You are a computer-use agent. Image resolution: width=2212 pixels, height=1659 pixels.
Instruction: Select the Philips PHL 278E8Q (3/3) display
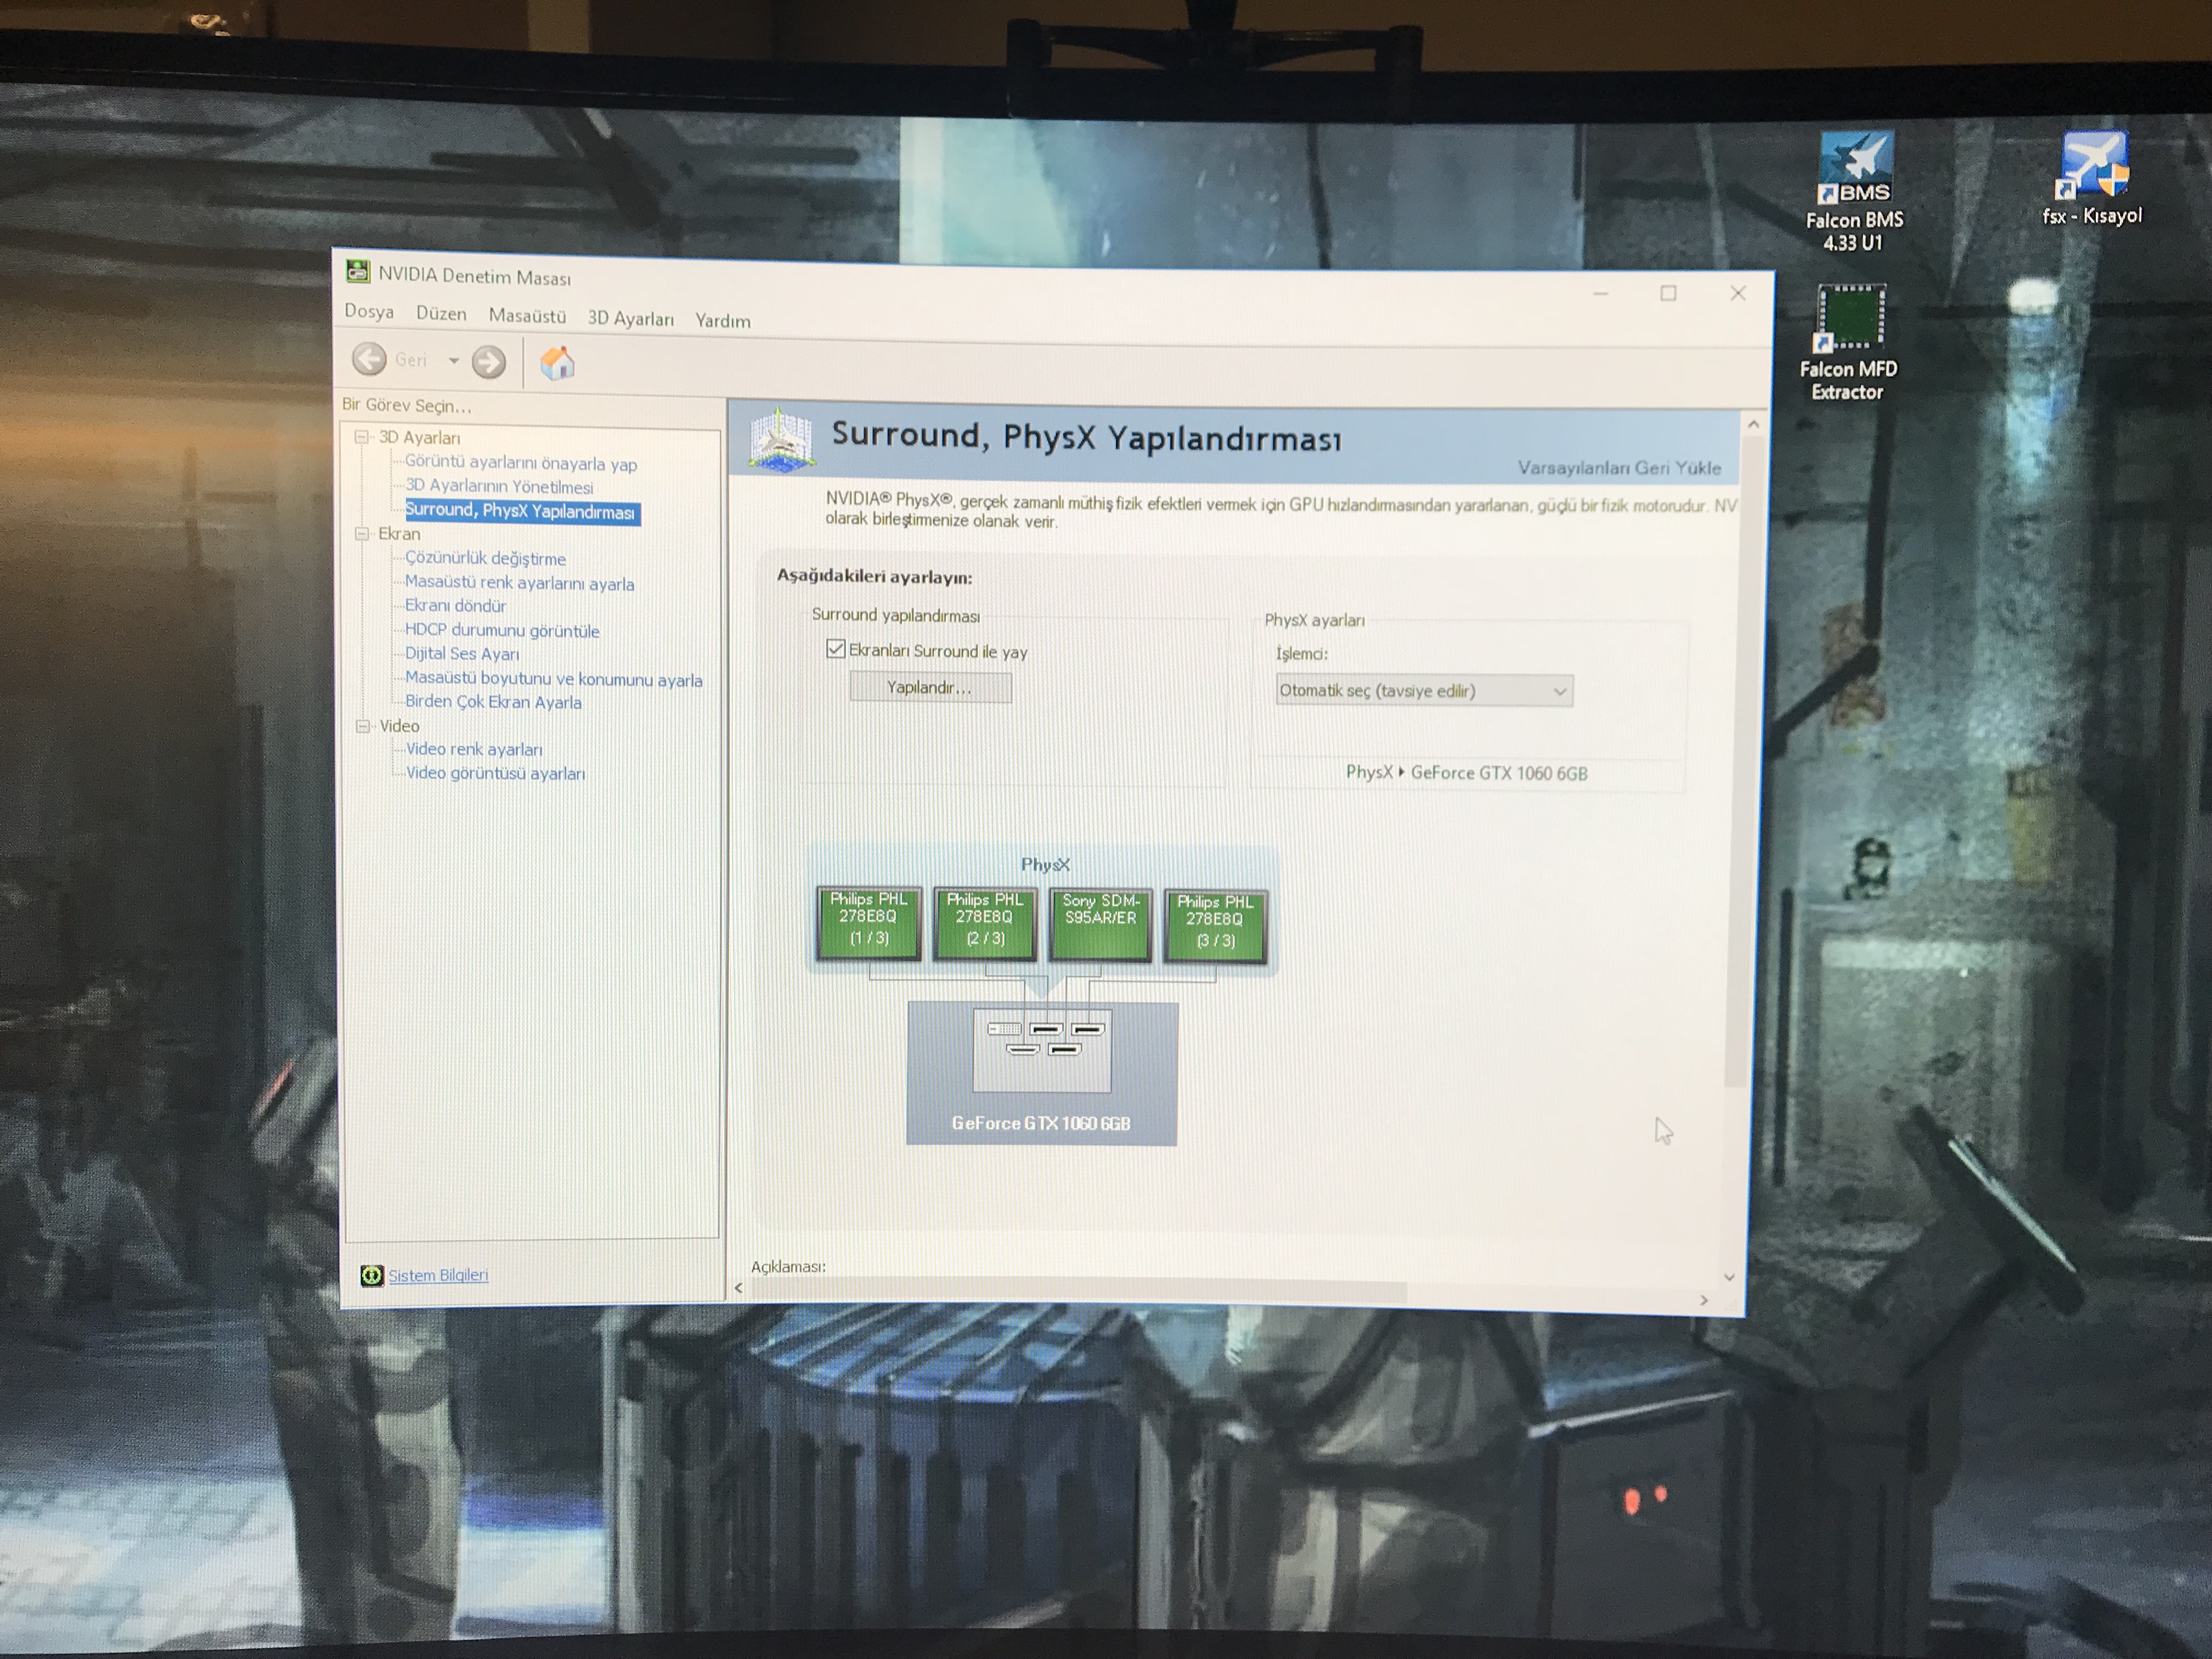(1215, 927)
